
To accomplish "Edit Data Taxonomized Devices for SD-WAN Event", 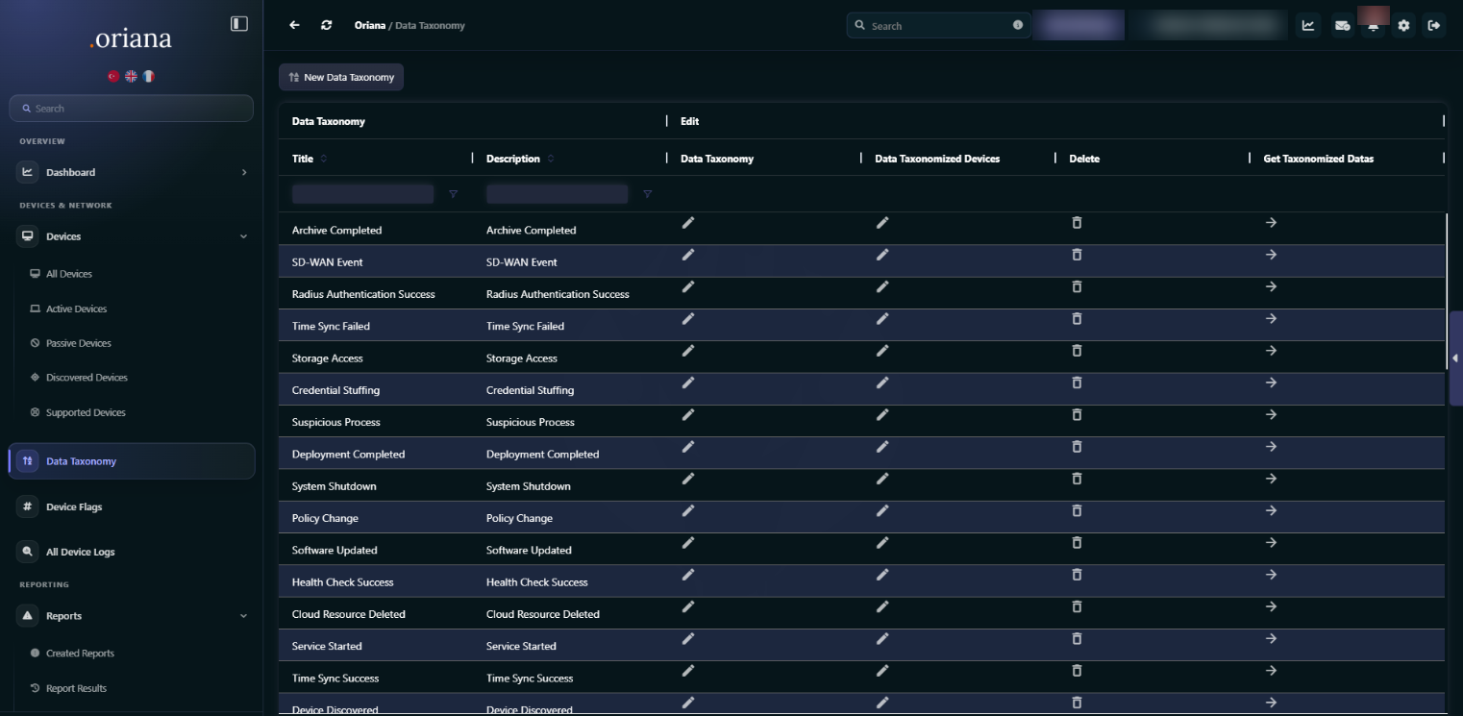I will click(x=882, y=255).
